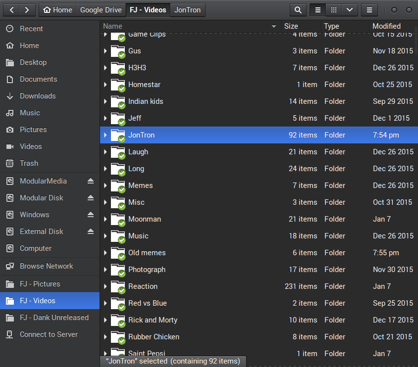This screenshot has width=418, height=367.
Task: Sort files by Size column header
Action: (x=291, y=26)
